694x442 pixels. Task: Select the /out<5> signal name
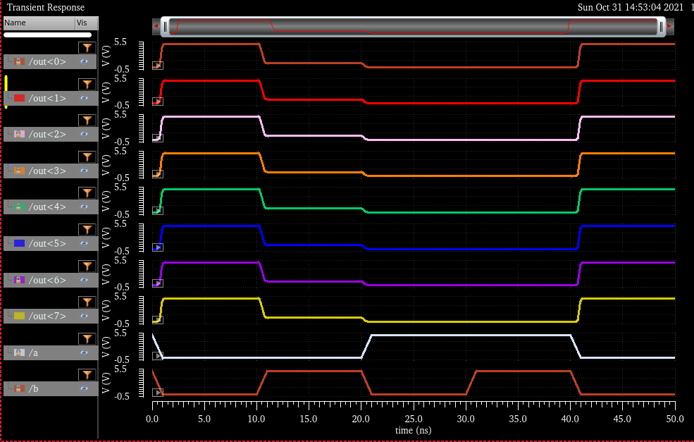tap(47, 244)
